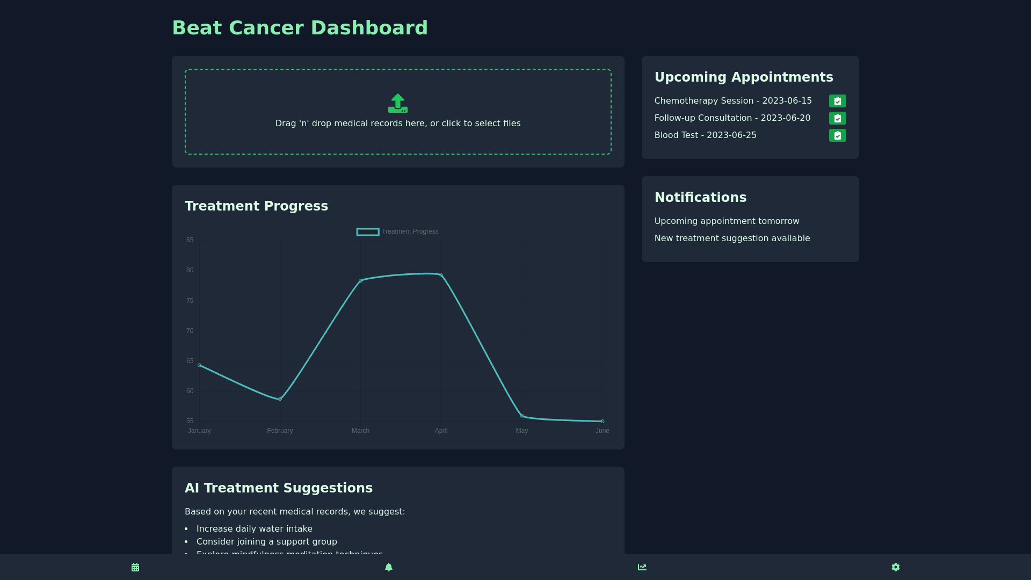
Task: Select the 'Blood Test - 2023-06-25' entry
Action: click(x=705, y=135)
